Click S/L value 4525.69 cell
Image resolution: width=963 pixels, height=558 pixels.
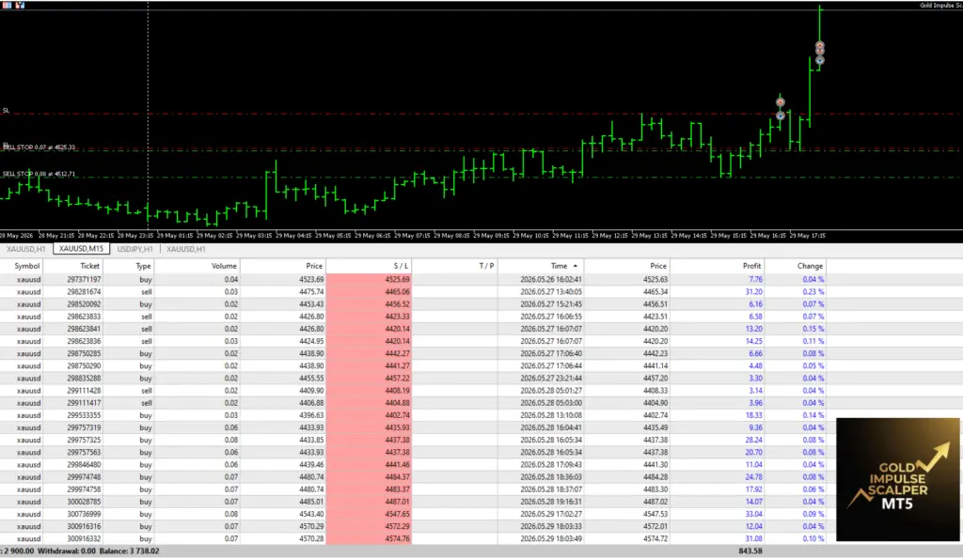point(369,280)
